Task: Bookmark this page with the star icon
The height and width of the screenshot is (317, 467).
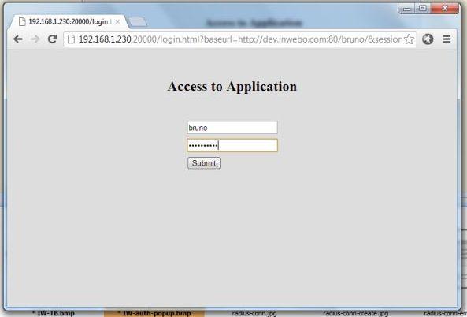Action: click(x=409, y=39)
